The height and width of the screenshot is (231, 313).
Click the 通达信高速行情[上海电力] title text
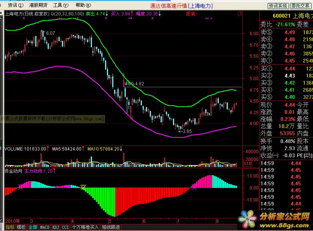coord(181,6)
